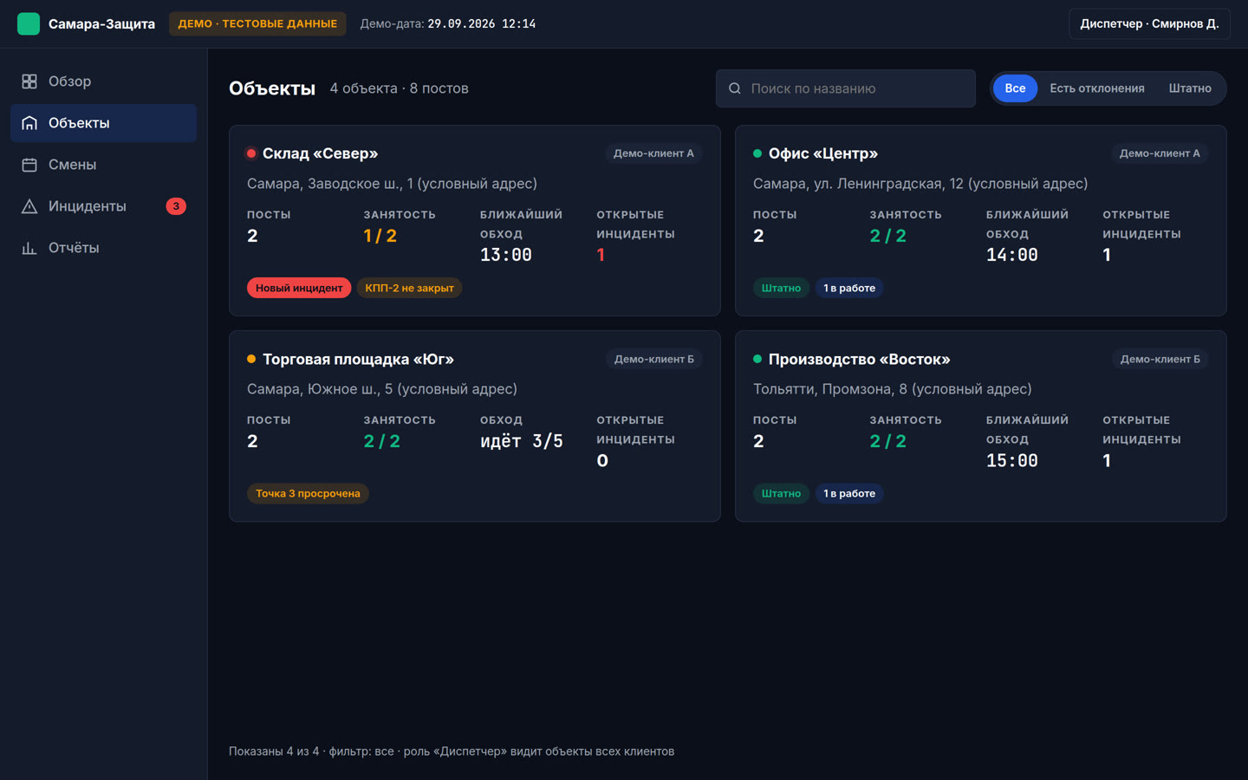Click the Штатно tag on Офис «Центр»
The width and height of the screenshot is (1248, 780).
781,288
